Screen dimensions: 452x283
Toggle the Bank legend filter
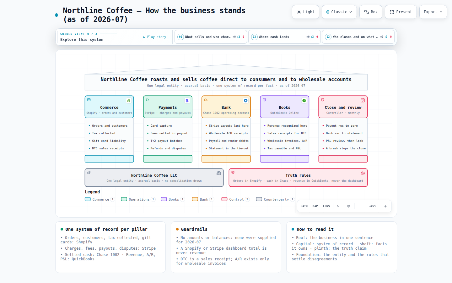(x=203, y=199)
